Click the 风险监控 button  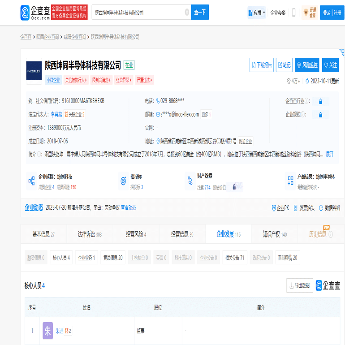coord(307,65)
